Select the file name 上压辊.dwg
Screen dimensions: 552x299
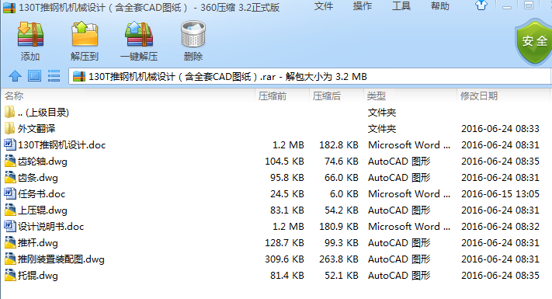tap(43, 210)
